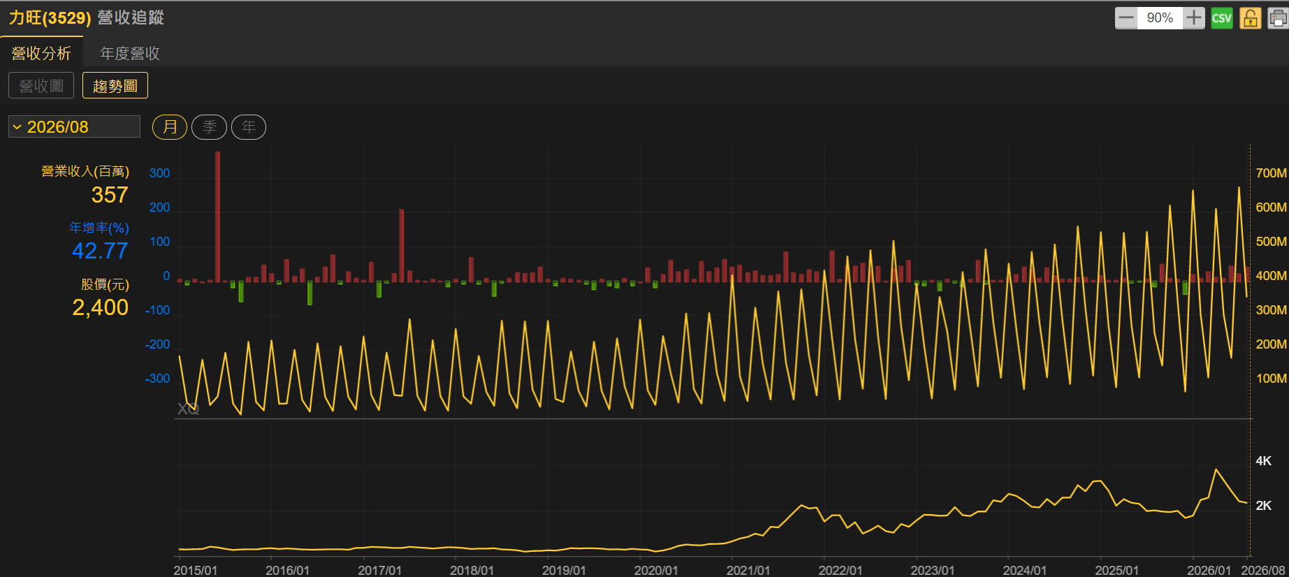This screenshot has height=577, width=1289.
Task: Toggle the yellow lock icon
Action: coord(1250,18)
